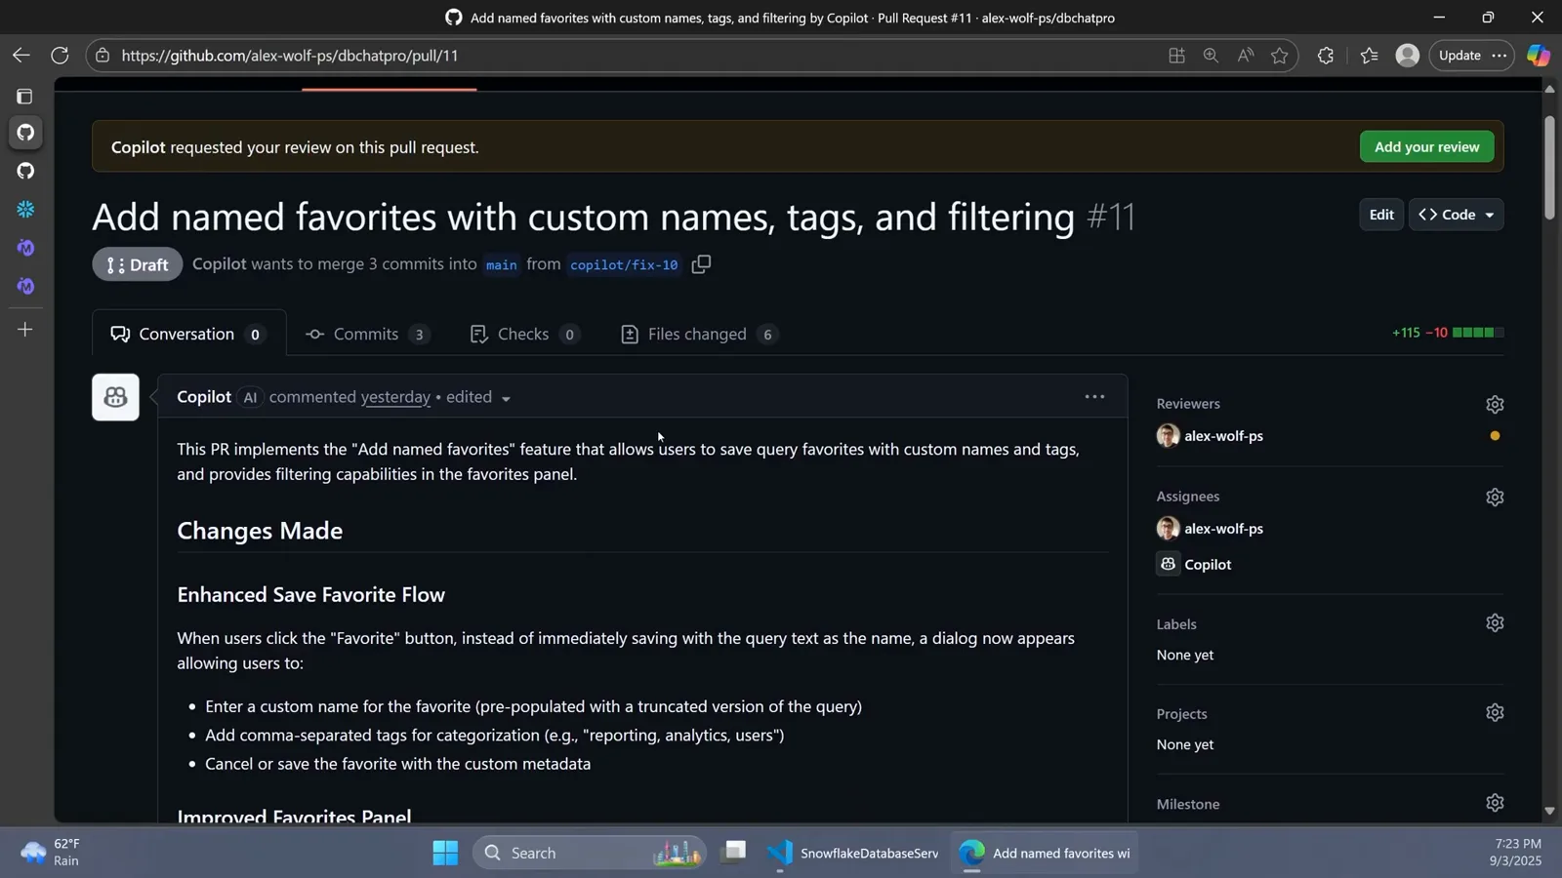Open browser extensions puzzle icon
The height and width of the screenshot is (878, 1562).
point(1325,56)
